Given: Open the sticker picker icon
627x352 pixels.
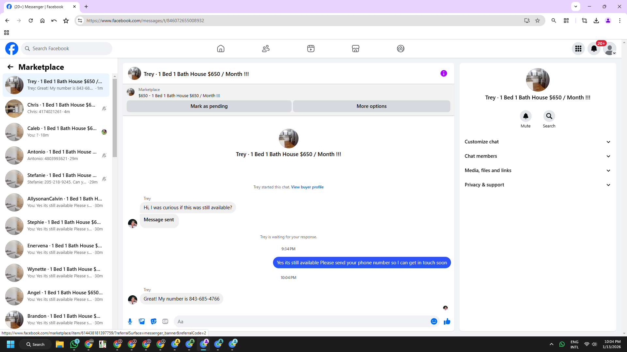Looking at the screenshot, I should tap(153, 321).
